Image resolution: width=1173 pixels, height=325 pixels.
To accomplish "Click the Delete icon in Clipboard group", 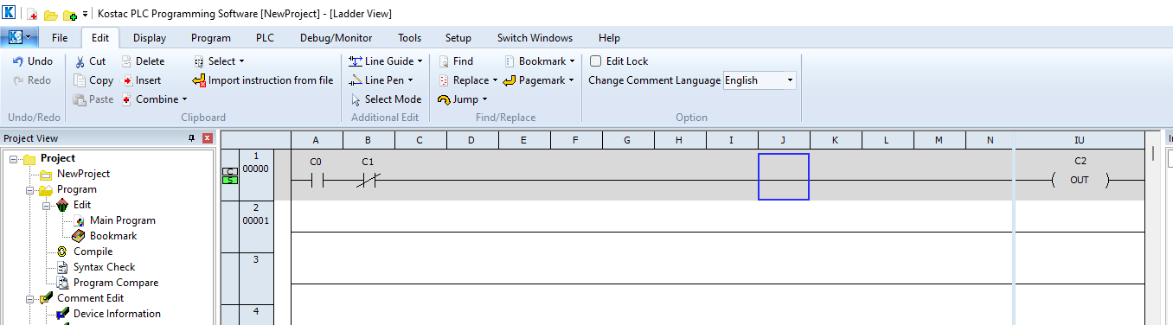I will (127, 61).
